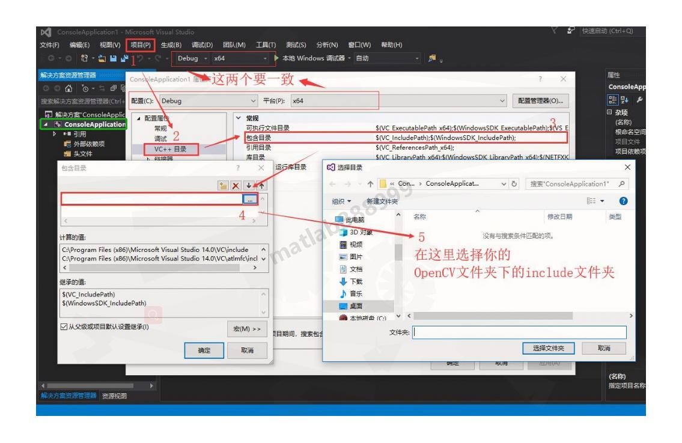Open the 调试(D) menu
The image size is (682, 443).
tap(202, 45)
